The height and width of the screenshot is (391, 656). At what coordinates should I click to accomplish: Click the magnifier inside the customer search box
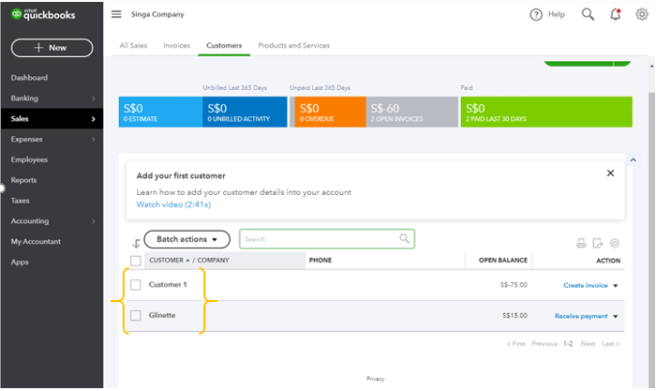click(404, 238)
